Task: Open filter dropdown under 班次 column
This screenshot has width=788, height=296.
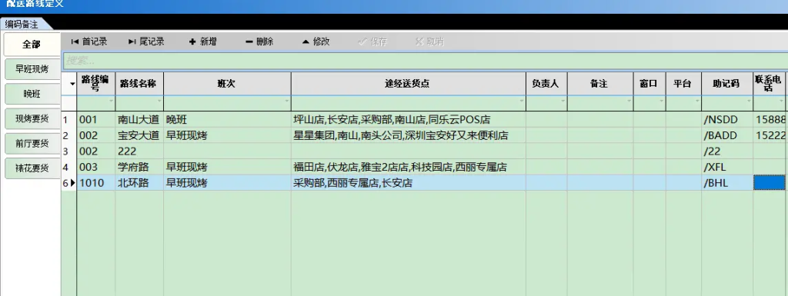Action: coord(287,101)
